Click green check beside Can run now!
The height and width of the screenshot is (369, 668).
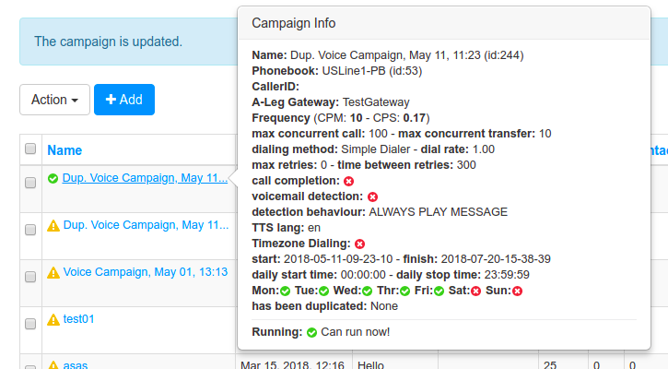tap(311, 332)
